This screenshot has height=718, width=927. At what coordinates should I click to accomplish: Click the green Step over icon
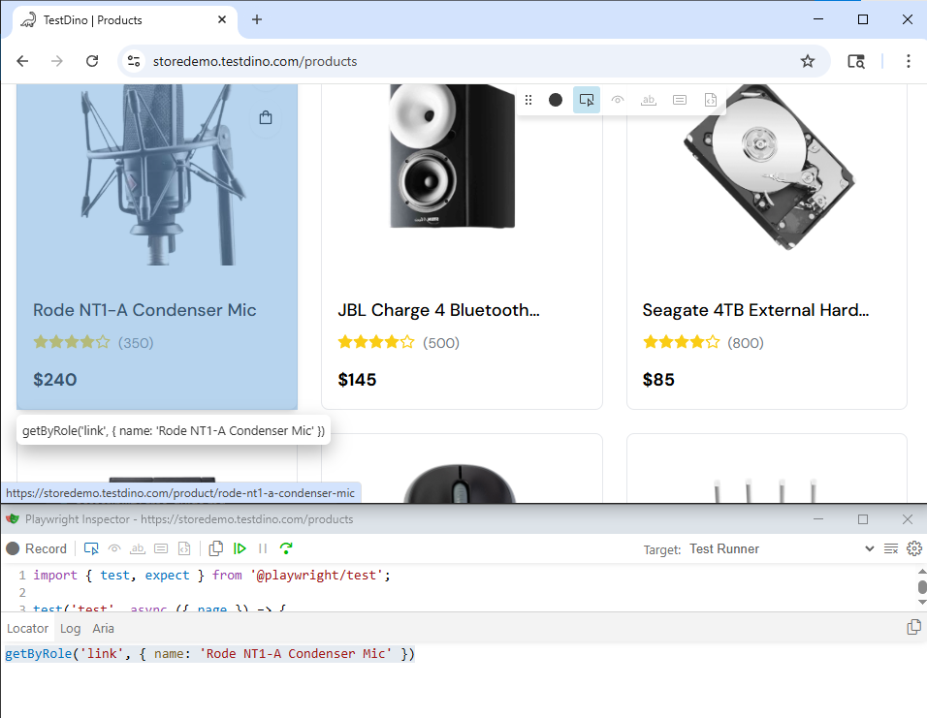[x=286, y=548]
